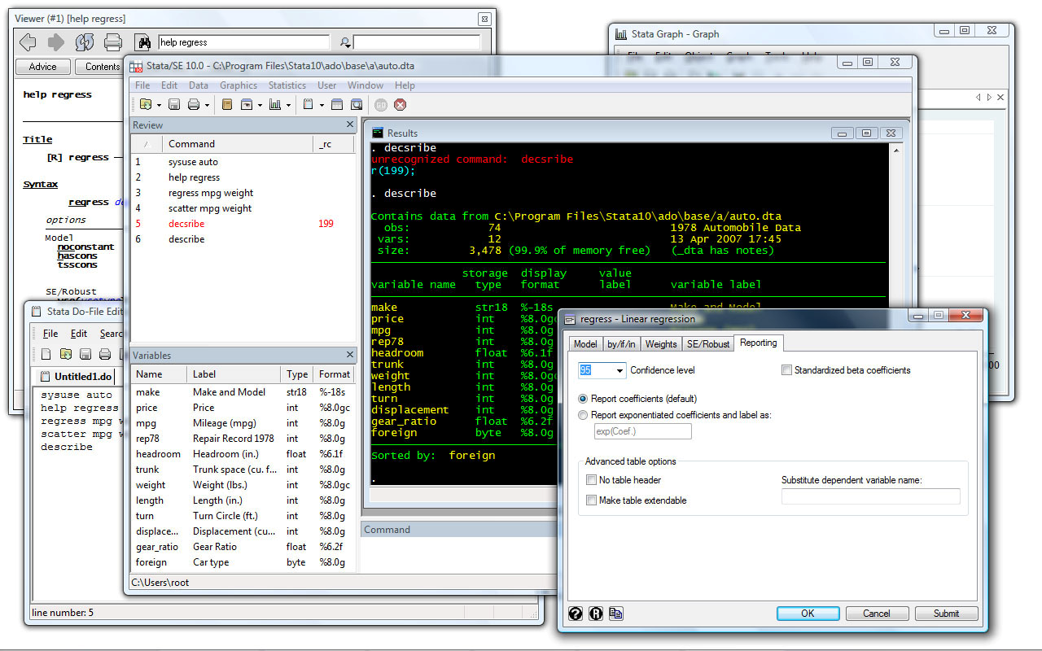Check Make table extendable option
The image size is (1042, 651).
click(x=591, y=500)
